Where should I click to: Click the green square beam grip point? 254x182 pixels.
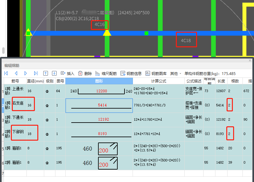(x=146, y=33)
